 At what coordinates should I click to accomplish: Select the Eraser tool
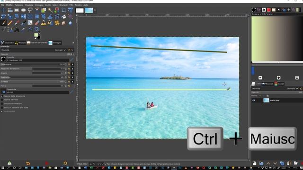(37, 23)
